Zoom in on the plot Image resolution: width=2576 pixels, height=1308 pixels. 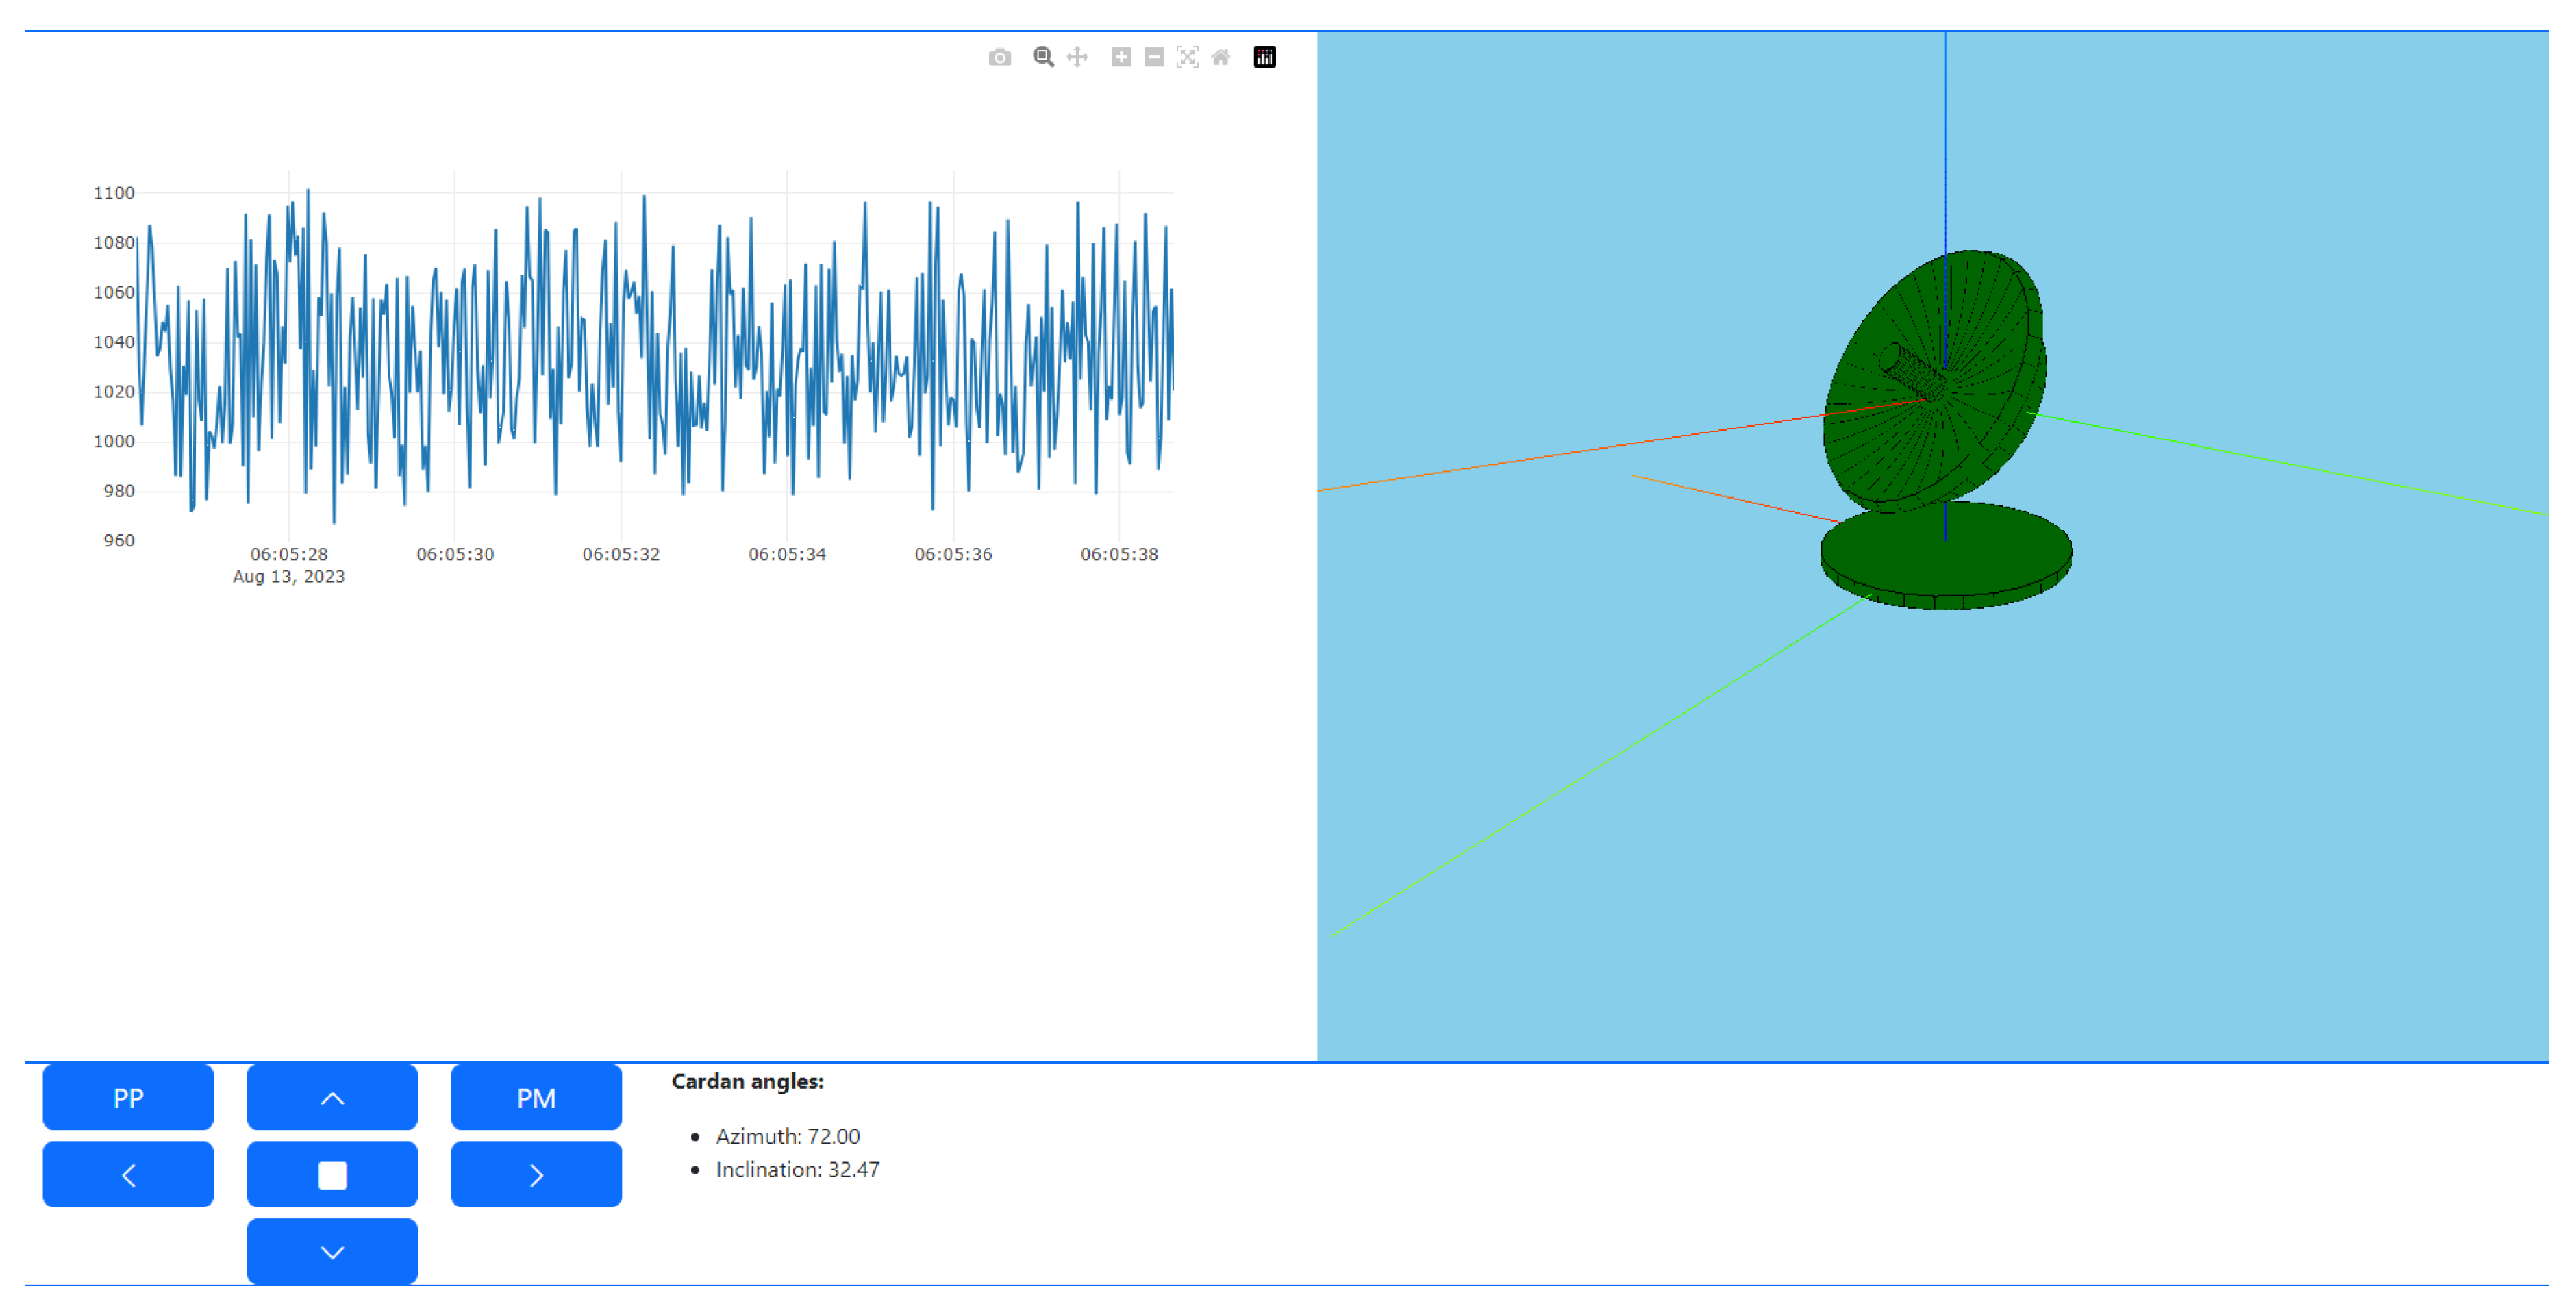[x=1121, y=57]
